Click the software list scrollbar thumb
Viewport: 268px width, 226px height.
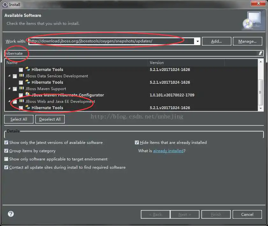[x=261, y=92]
